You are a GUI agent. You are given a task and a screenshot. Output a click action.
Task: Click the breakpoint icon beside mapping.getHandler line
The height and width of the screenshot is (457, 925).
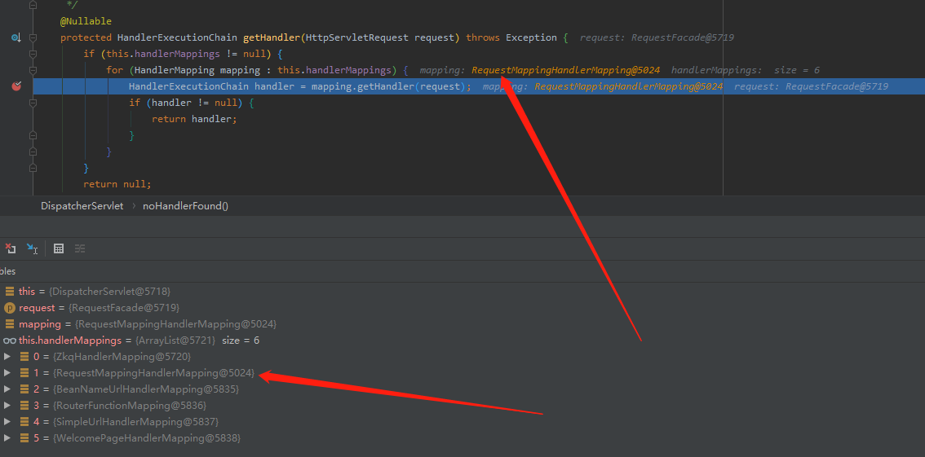16,86
